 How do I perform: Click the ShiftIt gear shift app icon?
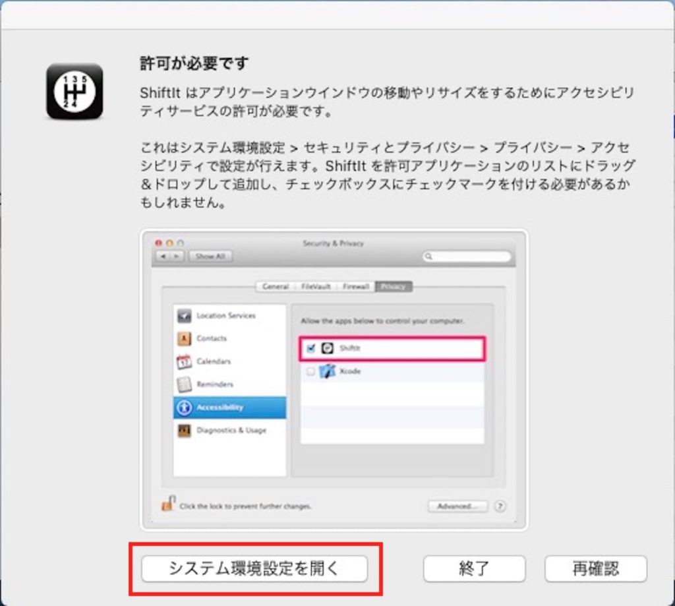pyautogui.click(x=74, y=92)
